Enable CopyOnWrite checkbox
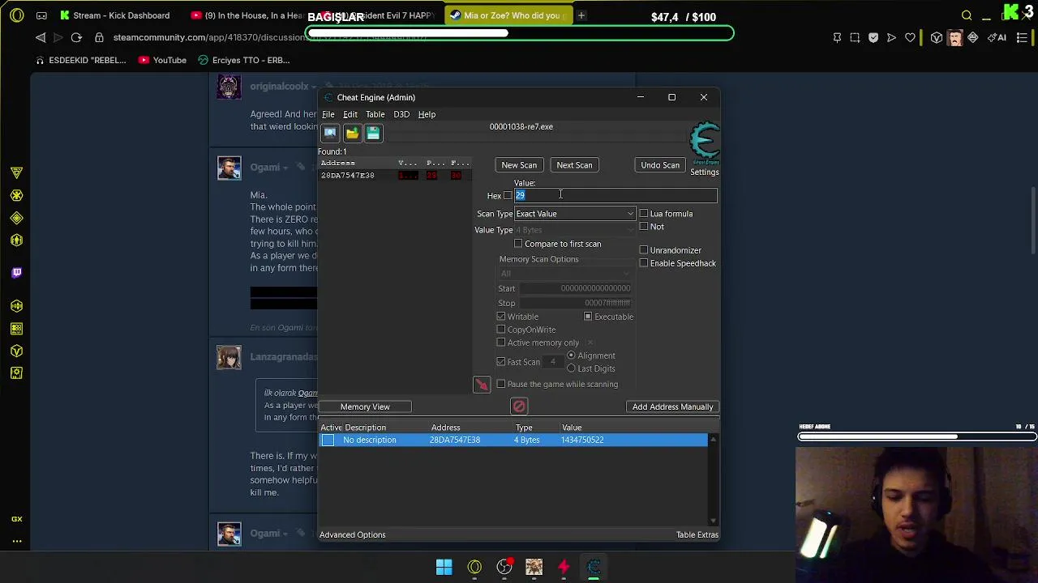1038x583 pixels. pyautogui.click(x=501, y=330)
